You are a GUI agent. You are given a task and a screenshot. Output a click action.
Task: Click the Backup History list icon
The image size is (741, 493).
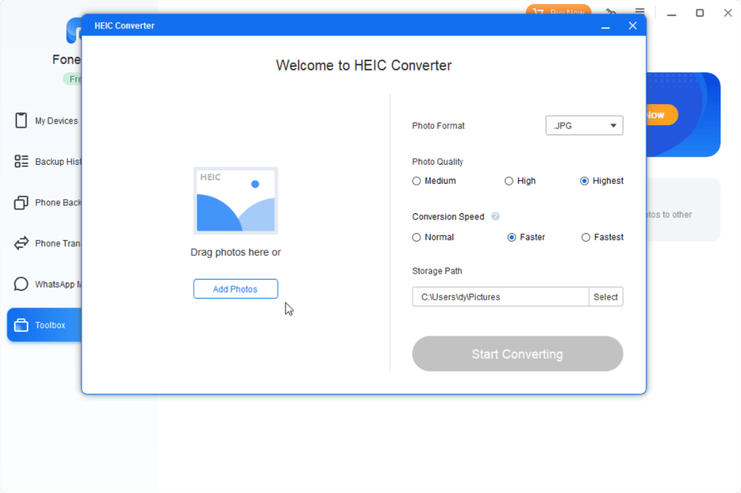point(21,162)
